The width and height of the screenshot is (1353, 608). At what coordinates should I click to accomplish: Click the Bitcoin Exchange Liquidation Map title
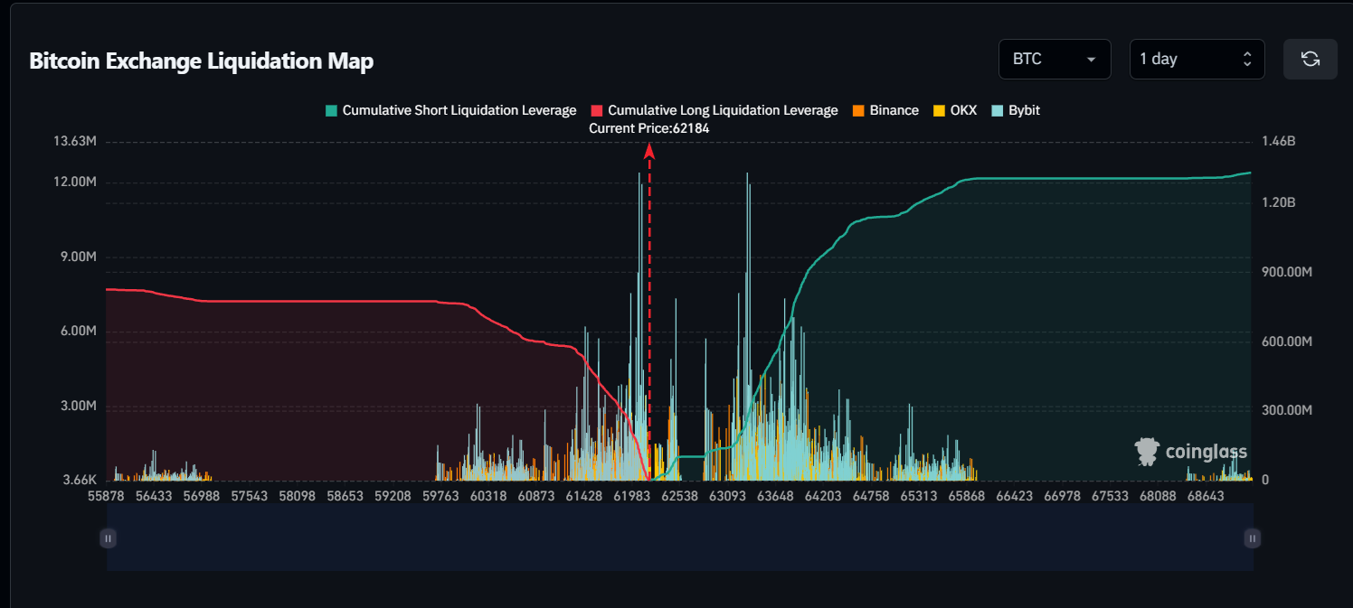[x=201, y=61]
